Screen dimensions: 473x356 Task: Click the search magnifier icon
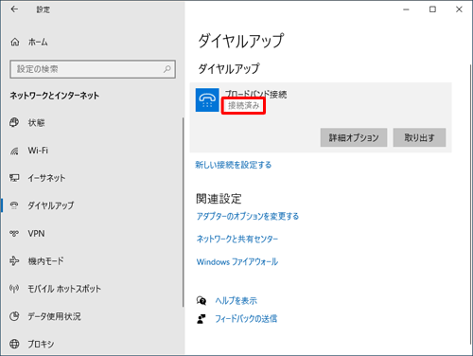pos(166,69)
